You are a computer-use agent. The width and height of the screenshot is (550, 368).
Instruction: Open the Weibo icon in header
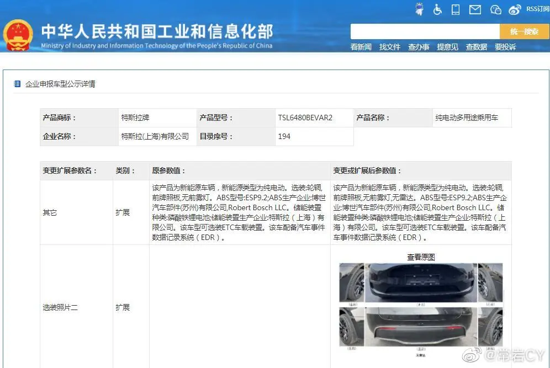515,9
